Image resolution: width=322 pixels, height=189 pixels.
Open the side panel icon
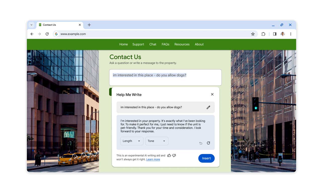click(x=274, y=34)
